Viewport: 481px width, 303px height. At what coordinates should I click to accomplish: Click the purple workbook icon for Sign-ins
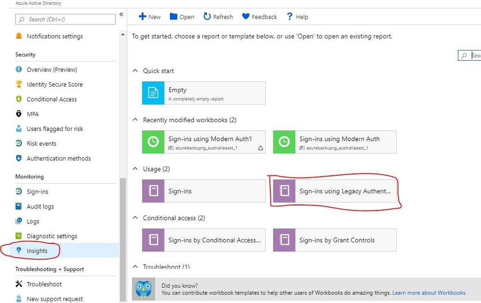[x=153, y=191]
